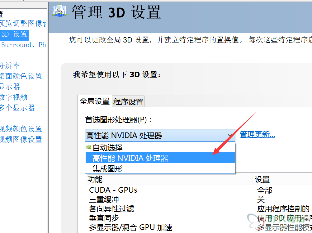Image resolution: width=312 pixels, height=233 pixels.
Task: Open 视频图像设置 in the sidebar
Action: pyautogui.click(x=21, y=139)
